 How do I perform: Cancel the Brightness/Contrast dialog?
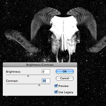point(65,78)
